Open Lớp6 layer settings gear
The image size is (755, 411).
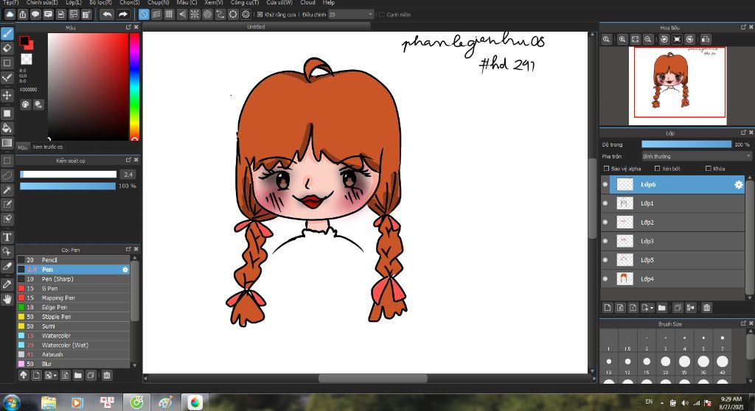coord(739,185)
